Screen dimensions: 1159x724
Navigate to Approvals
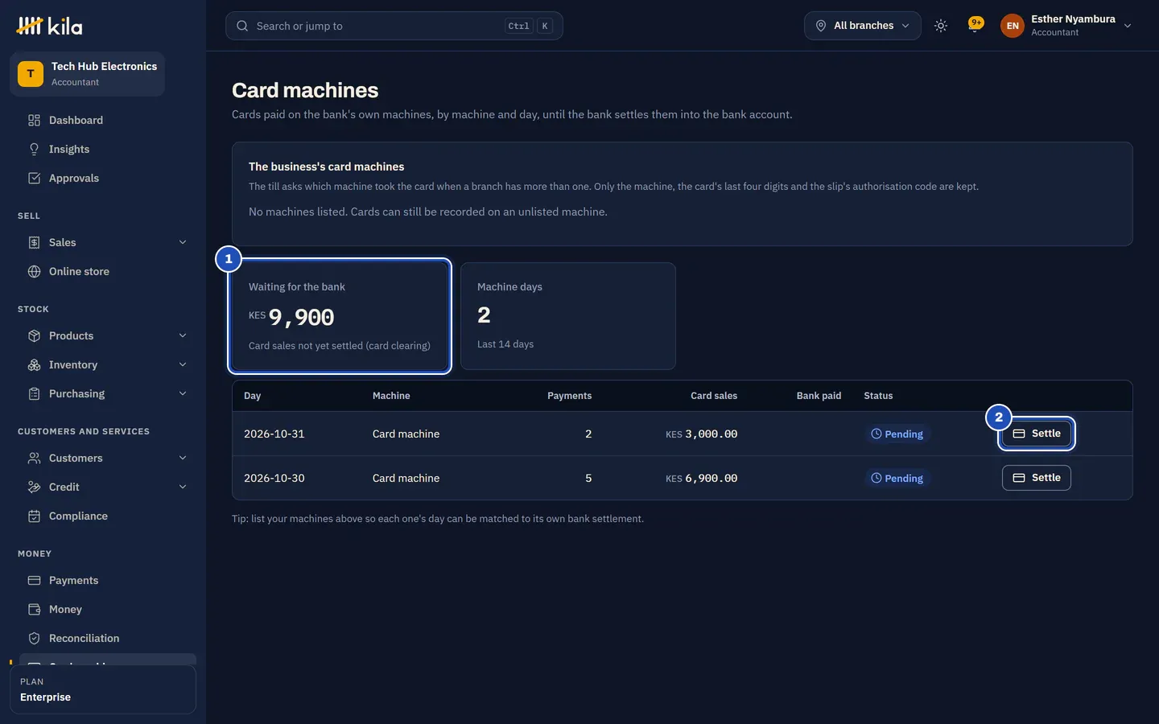click(103, 178)
